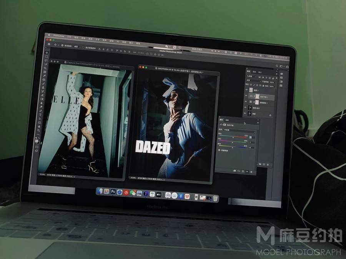Select the 色彩平衡 1 layer by its name
The width and height of the screenshot is (346, 259).
point(264,97)
